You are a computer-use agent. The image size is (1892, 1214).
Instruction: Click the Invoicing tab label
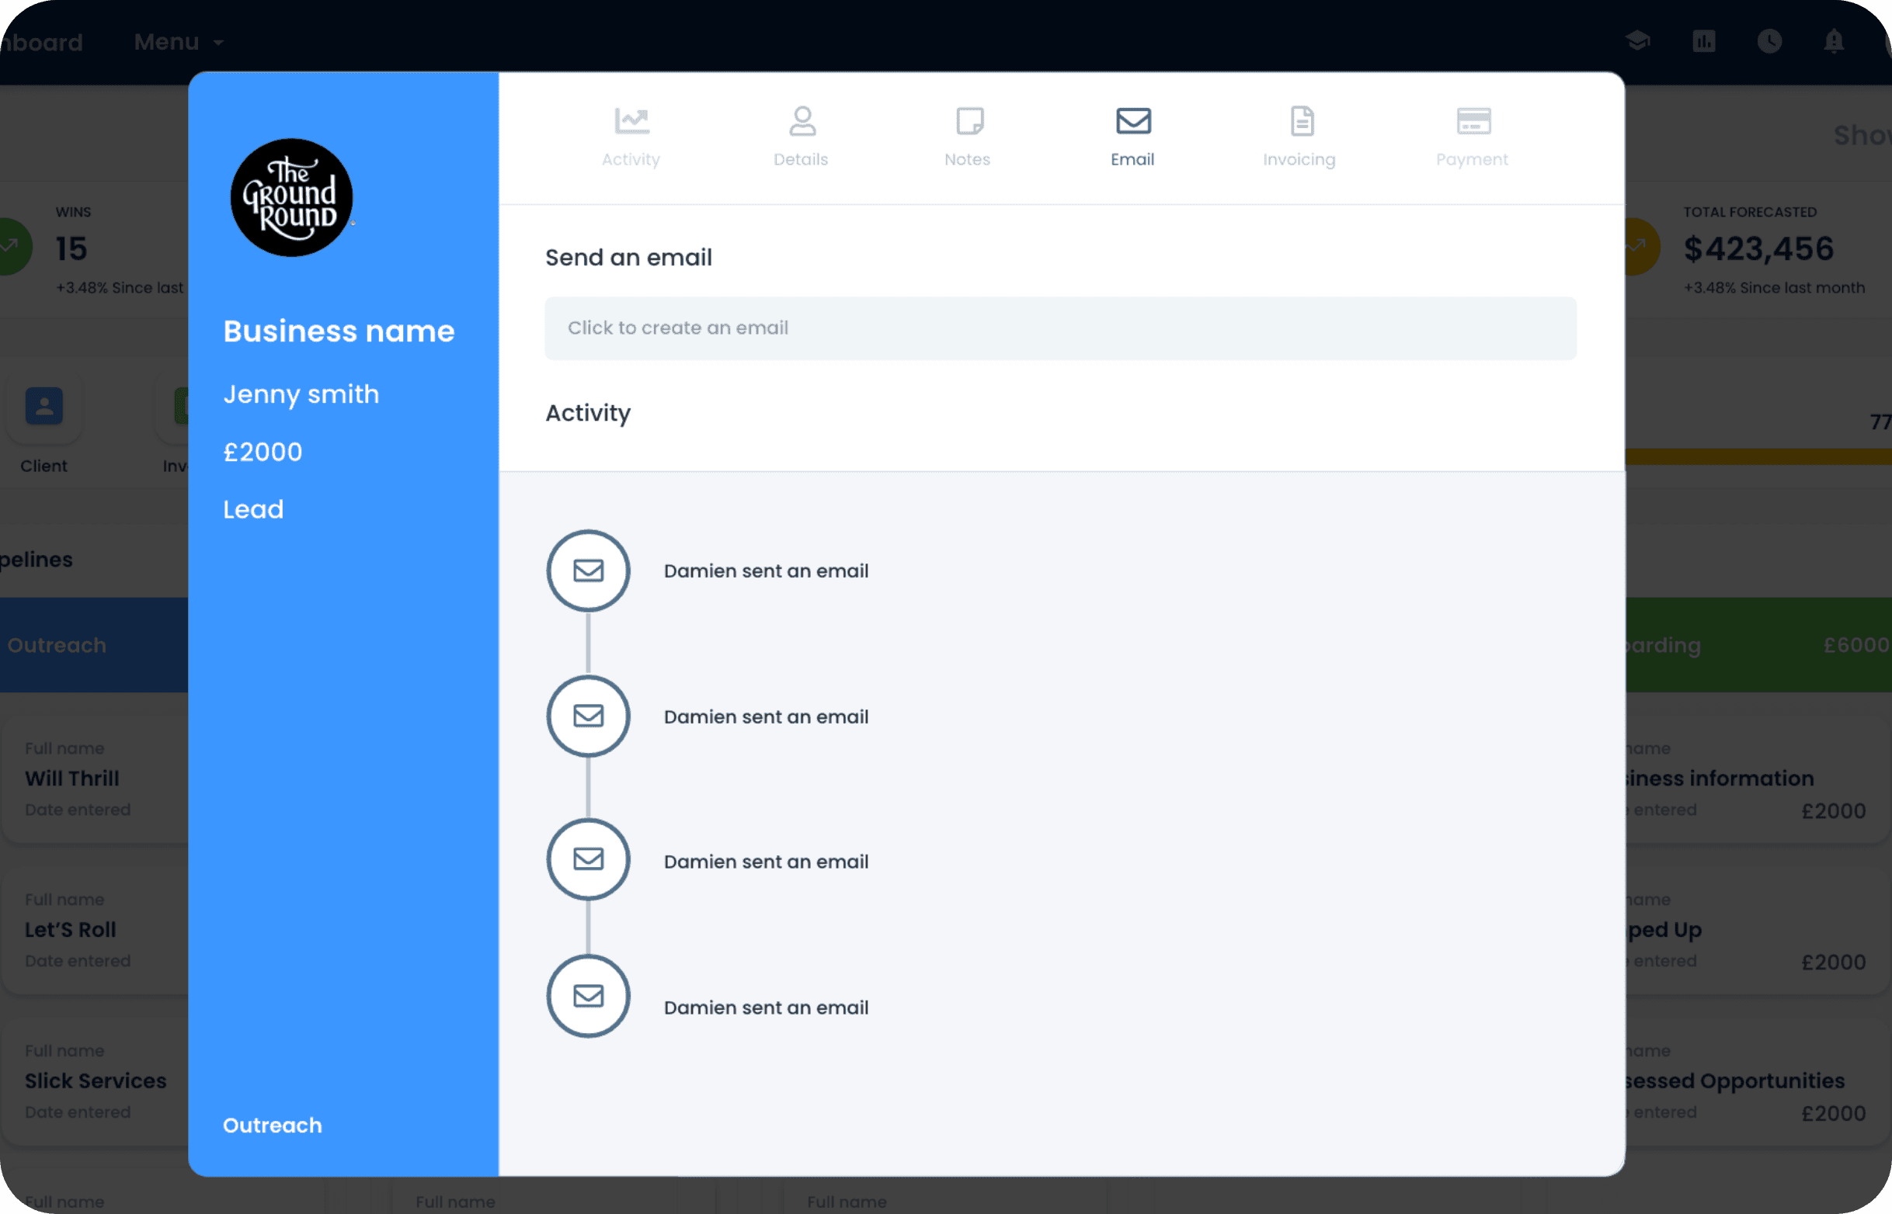[x=1298, y=159]
